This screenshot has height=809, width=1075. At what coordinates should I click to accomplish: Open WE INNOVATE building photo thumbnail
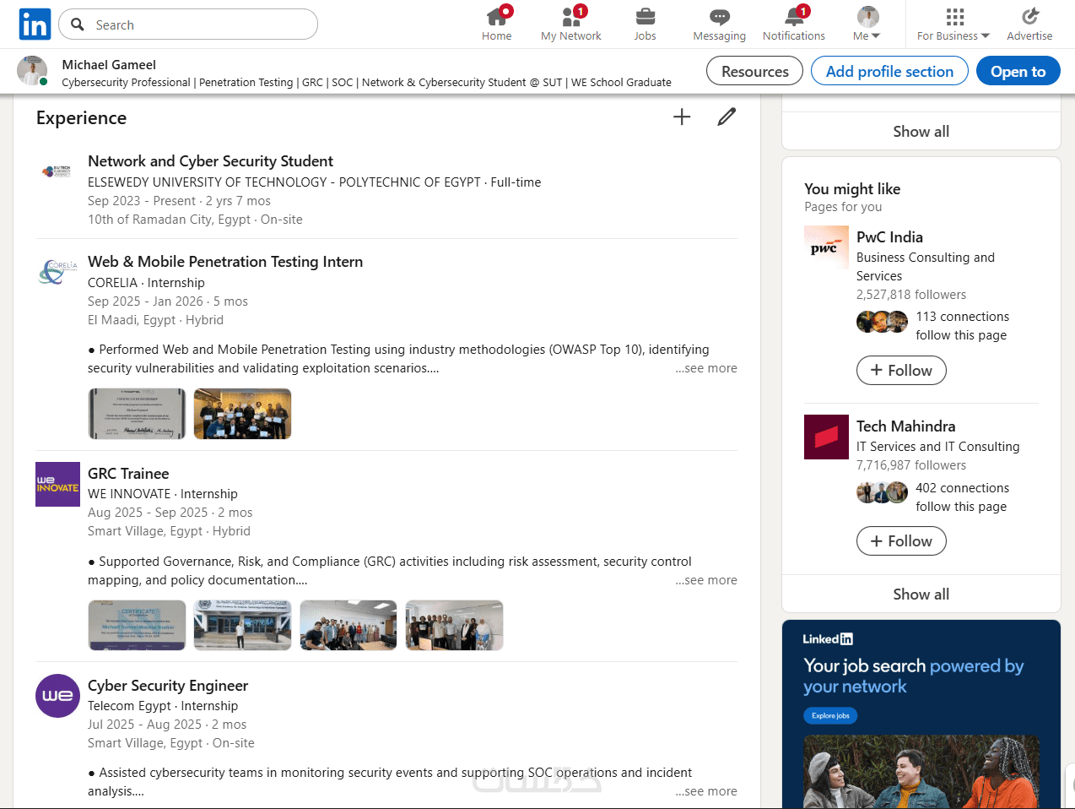(x=243, y=626)
